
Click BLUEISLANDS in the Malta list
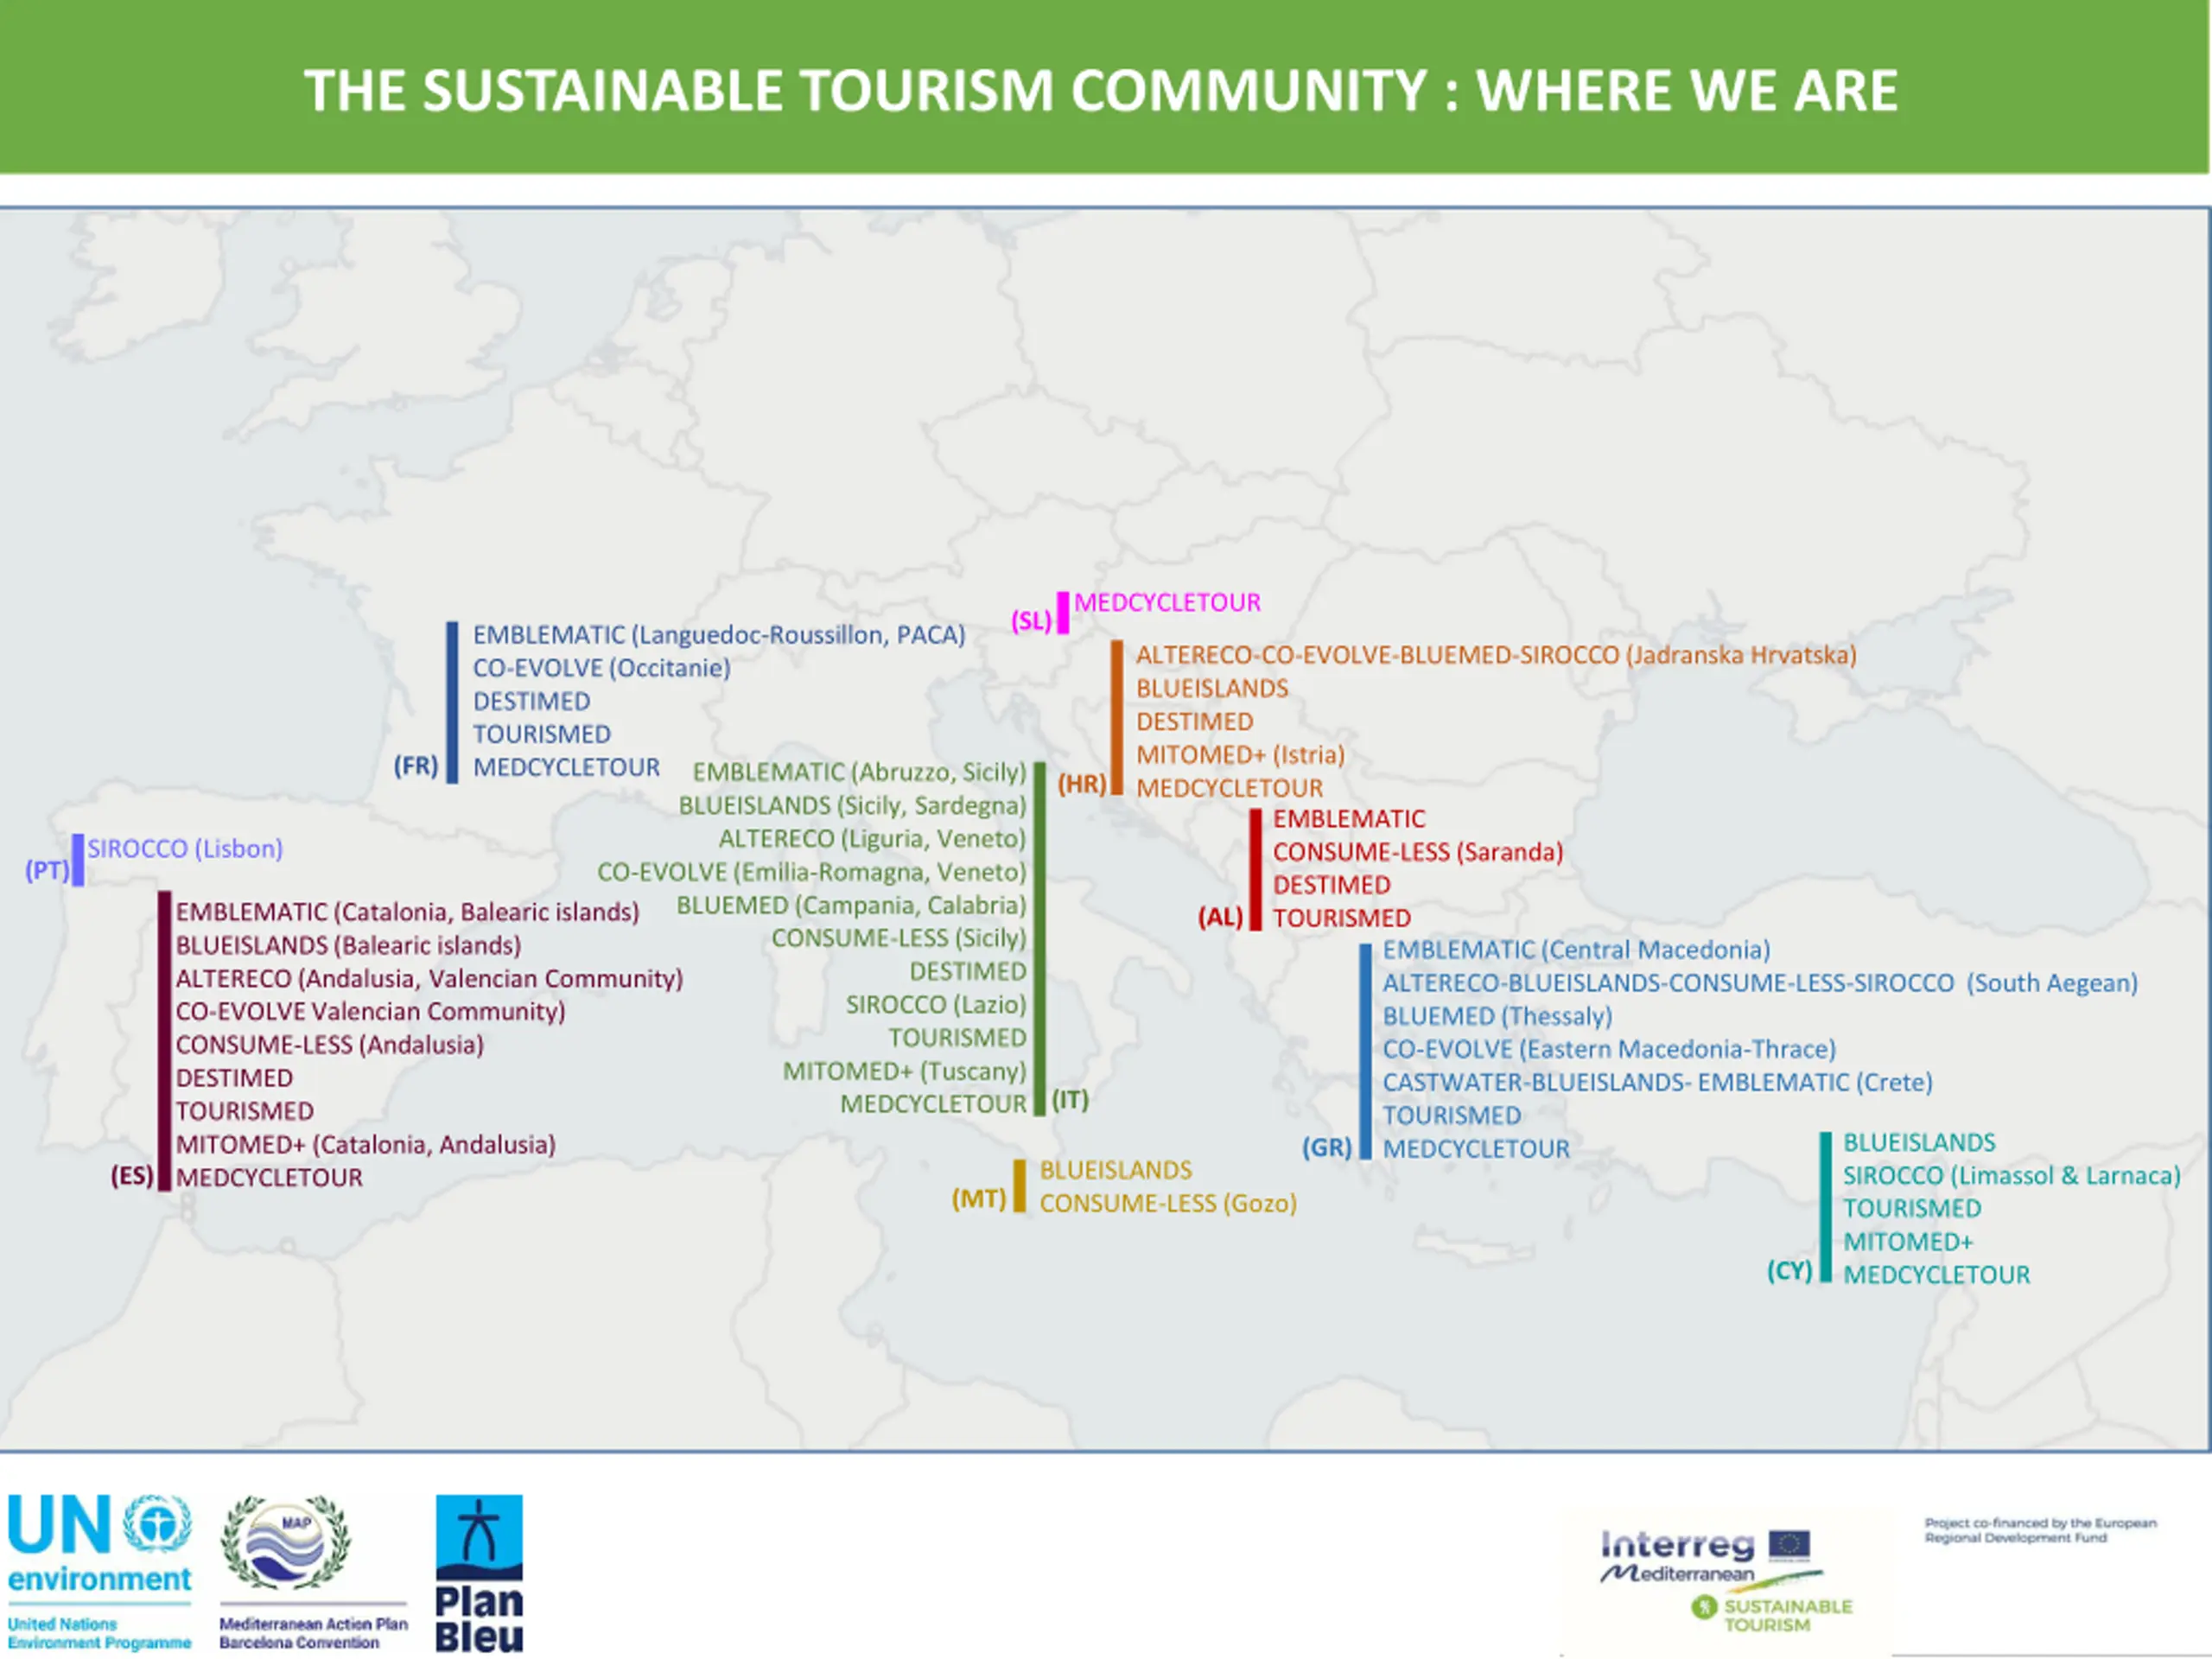[x=1115, y=1170]
